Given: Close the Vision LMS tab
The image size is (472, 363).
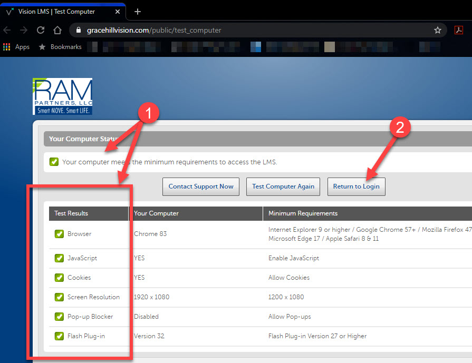Looking at the screenshot, I should coord(118,12).
